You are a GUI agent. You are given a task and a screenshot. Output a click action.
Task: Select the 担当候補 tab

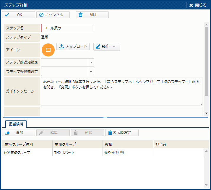click(16, 124)
